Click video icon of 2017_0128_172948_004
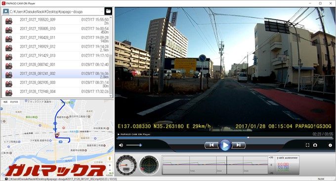 tap(9, 93)
